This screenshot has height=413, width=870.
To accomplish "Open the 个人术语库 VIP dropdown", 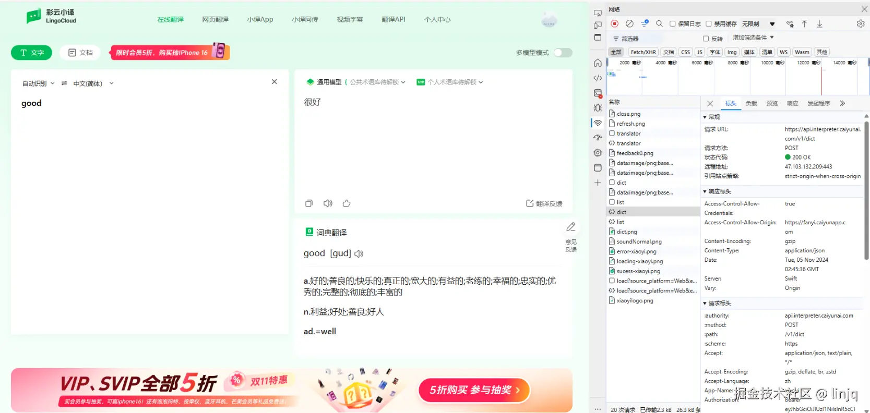I will (x=450, y=82).
